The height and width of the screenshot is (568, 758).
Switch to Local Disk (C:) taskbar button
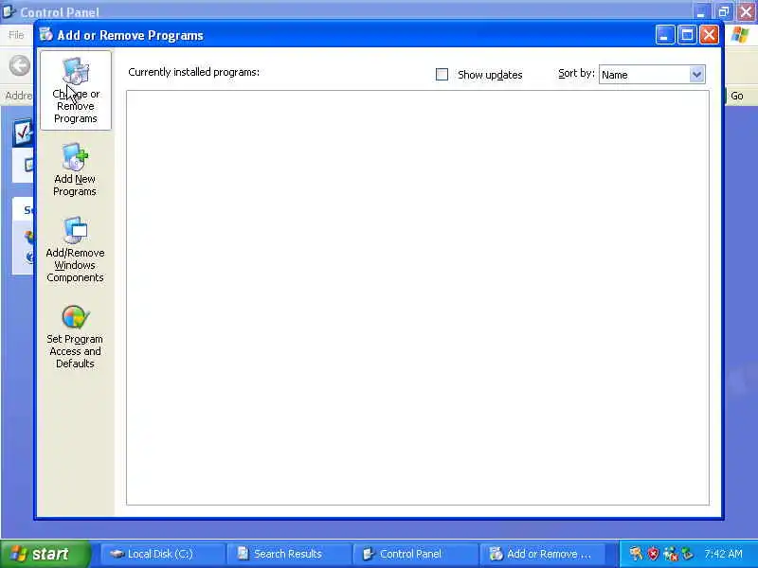pyautogui.click(x=162, y=554)
